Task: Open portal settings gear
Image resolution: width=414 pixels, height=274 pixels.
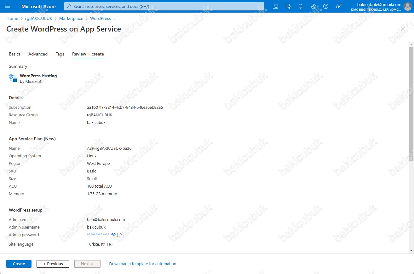Action: (x=313, y=6)
